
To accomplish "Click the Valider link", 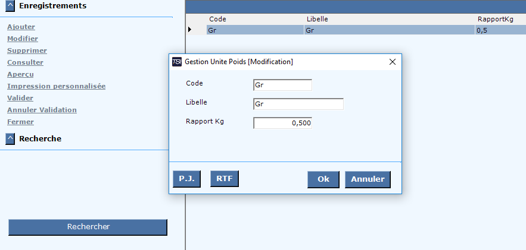I will (20, 98).
